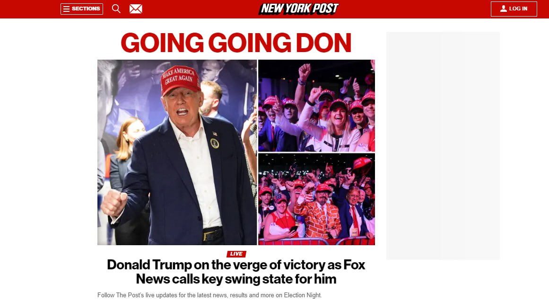Click the headline line "News calls key swing state for him"
This screenshot has width=549, height=302.
point(236,279)
